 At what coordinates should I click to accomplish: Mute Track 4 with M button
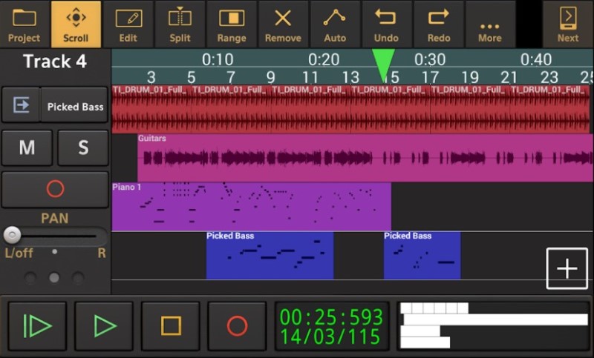pyautogui.click(x=27, y=147)
